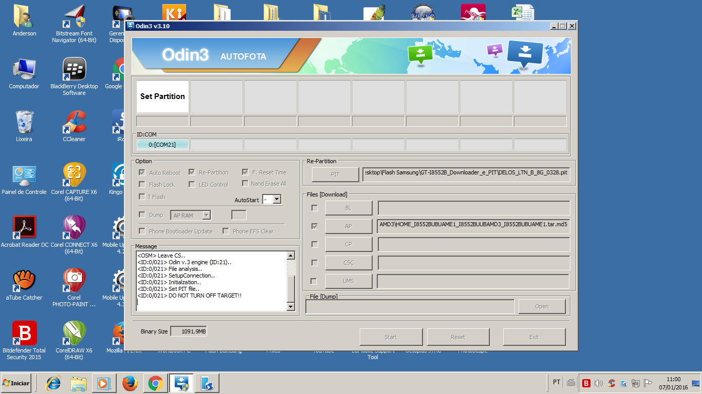Enable the Dump checkbox
The image size is (702, 394).
pos(142,215)
